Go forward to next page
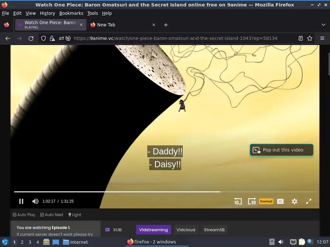The width and height of the screenshot is (330, 247). (19, 39)
